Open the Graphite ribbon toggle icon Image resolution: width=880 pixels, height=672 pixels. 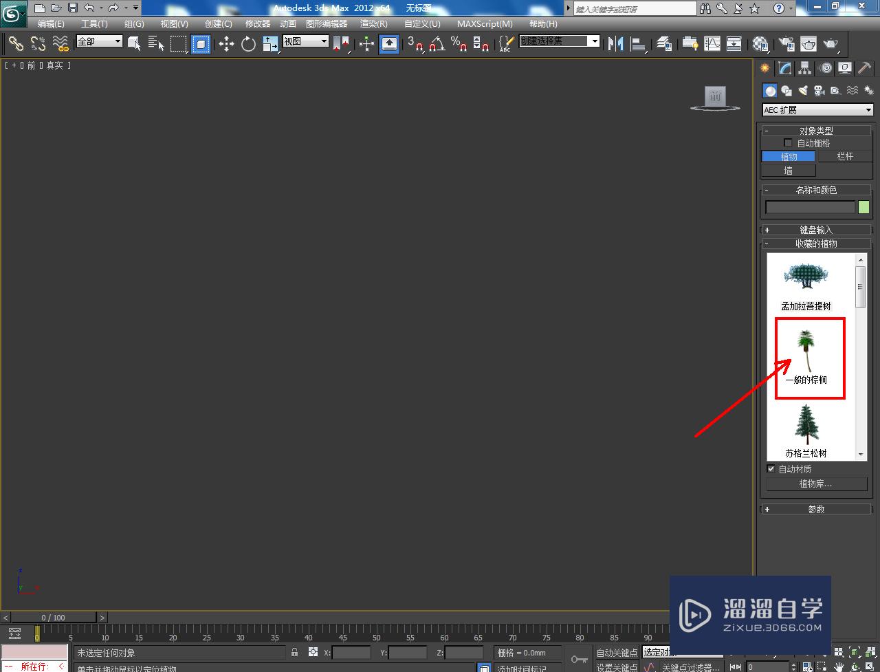[x=690, y=44]
